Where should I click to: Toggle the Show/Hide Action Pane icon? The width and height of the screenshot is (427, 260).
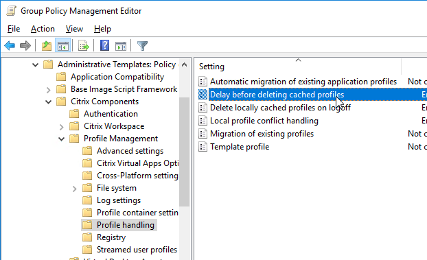pos(121,46)
